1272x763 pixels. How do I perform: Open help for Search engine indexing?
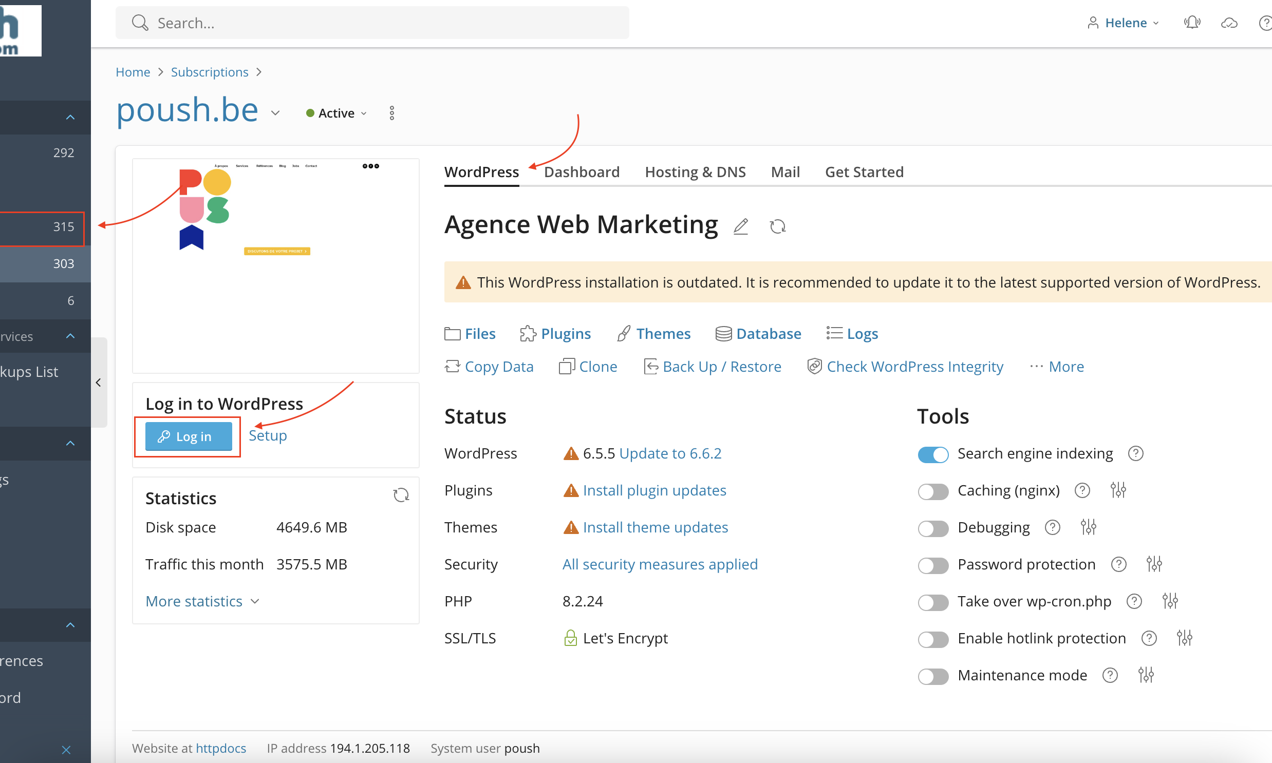pos(1135,453)
